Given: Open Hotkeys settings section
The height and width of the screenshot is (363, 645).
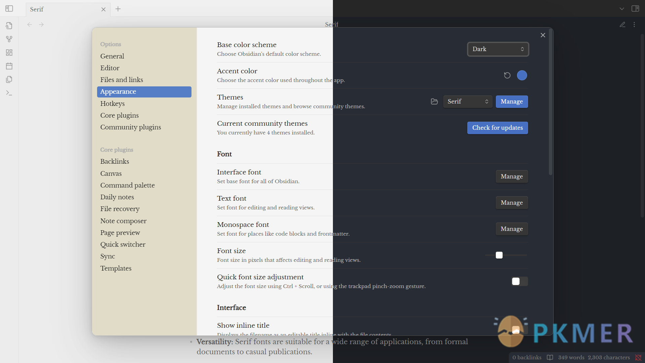Looking at the screenshot, I should click(x=144, y=104).
